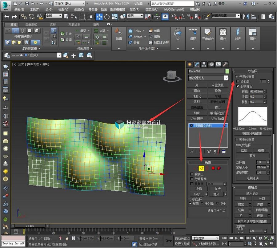
Task: Select Polygon sub-object level red square
Action: [213, 168]
